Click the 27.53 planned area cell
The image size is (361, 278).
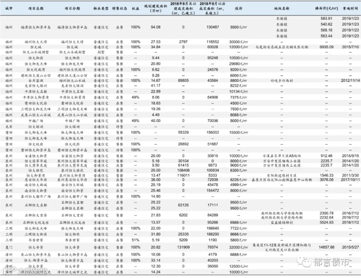(x=156, y=42)
